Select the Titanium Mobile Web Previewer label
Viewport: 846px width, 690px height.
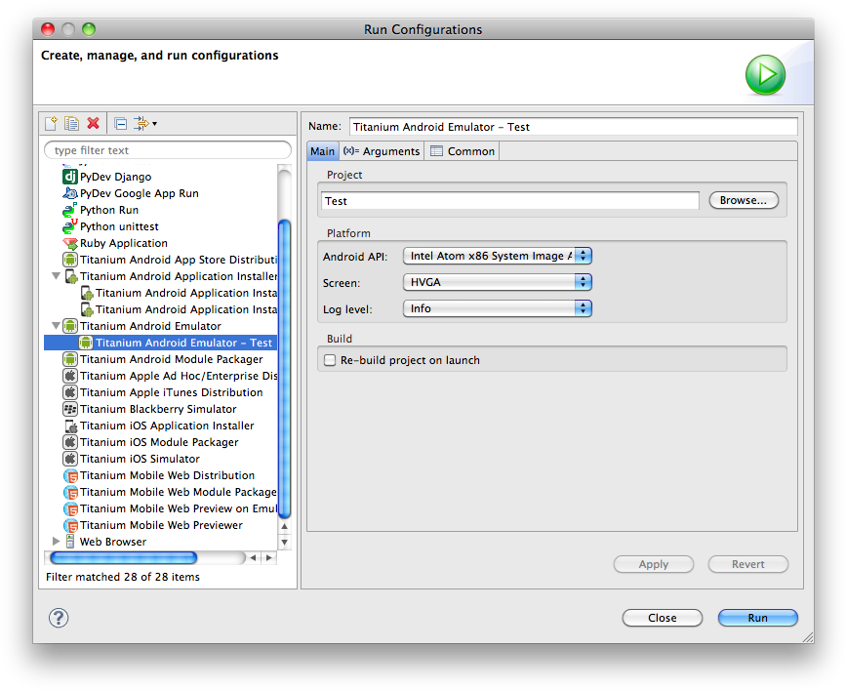(x=161, y=525)
